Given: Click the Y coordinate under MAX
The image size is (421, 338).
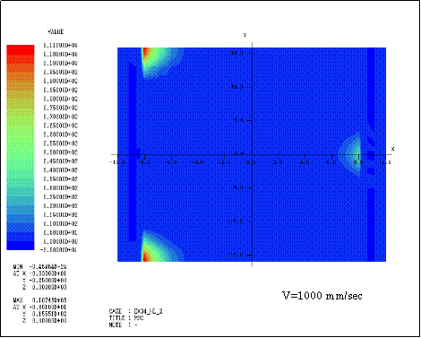Looking at the screenshot, I should click(x=45, y=314).
